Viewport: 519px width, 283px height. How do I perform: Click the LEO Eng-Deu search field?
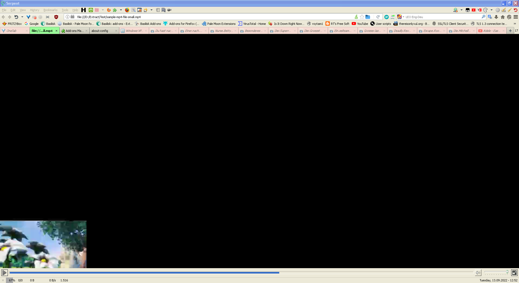click(x=443, y=17)
